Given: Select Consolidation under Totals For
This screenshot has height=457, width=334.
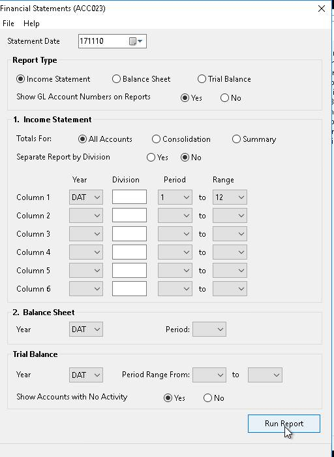Looking at the screenshot, I should 181,139.
